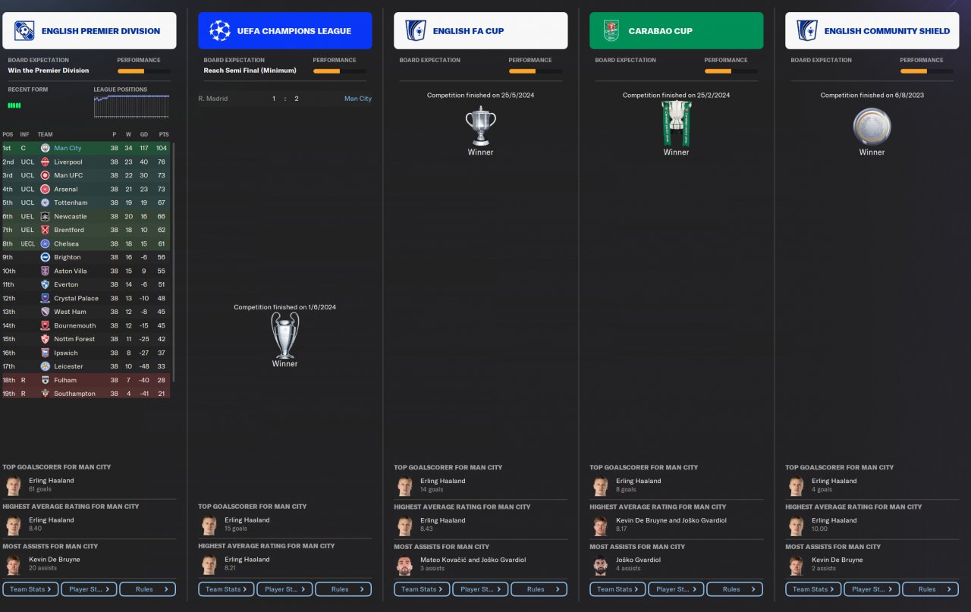The width and height of the screenshot is (971, 612).
Task: Open Man City link in Champions League result
Action: coord(358,99)
